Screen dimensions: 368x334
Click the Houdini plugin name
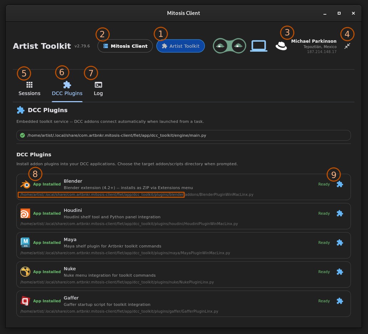point(73,210)
